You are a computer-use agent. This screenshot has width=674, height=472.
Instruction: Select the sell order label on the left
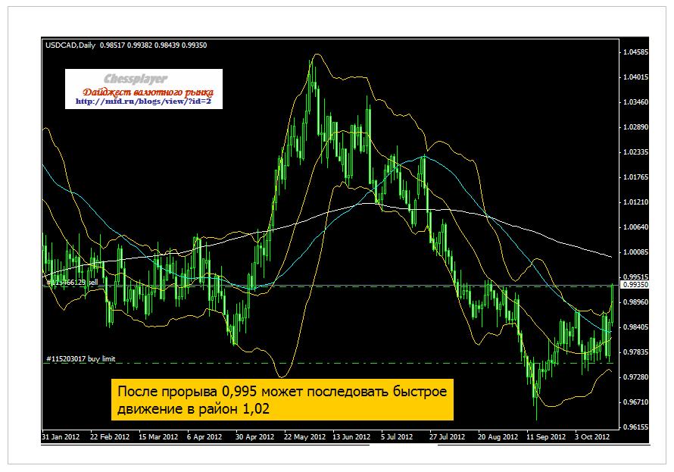[73, 282]
